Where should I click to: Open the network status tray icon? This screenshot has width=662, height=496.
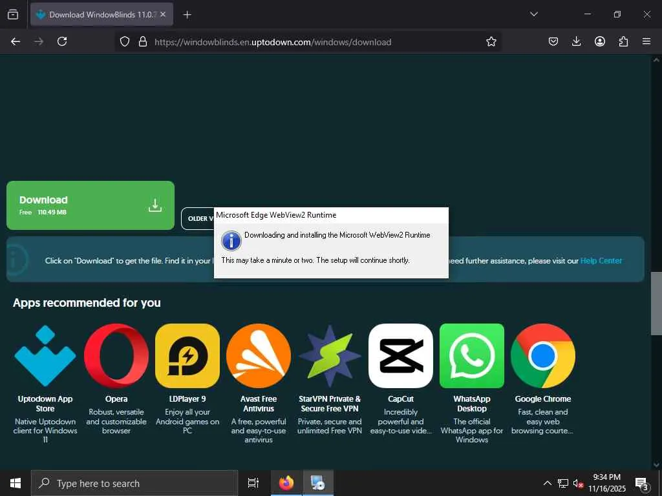[x=563, y=483]
